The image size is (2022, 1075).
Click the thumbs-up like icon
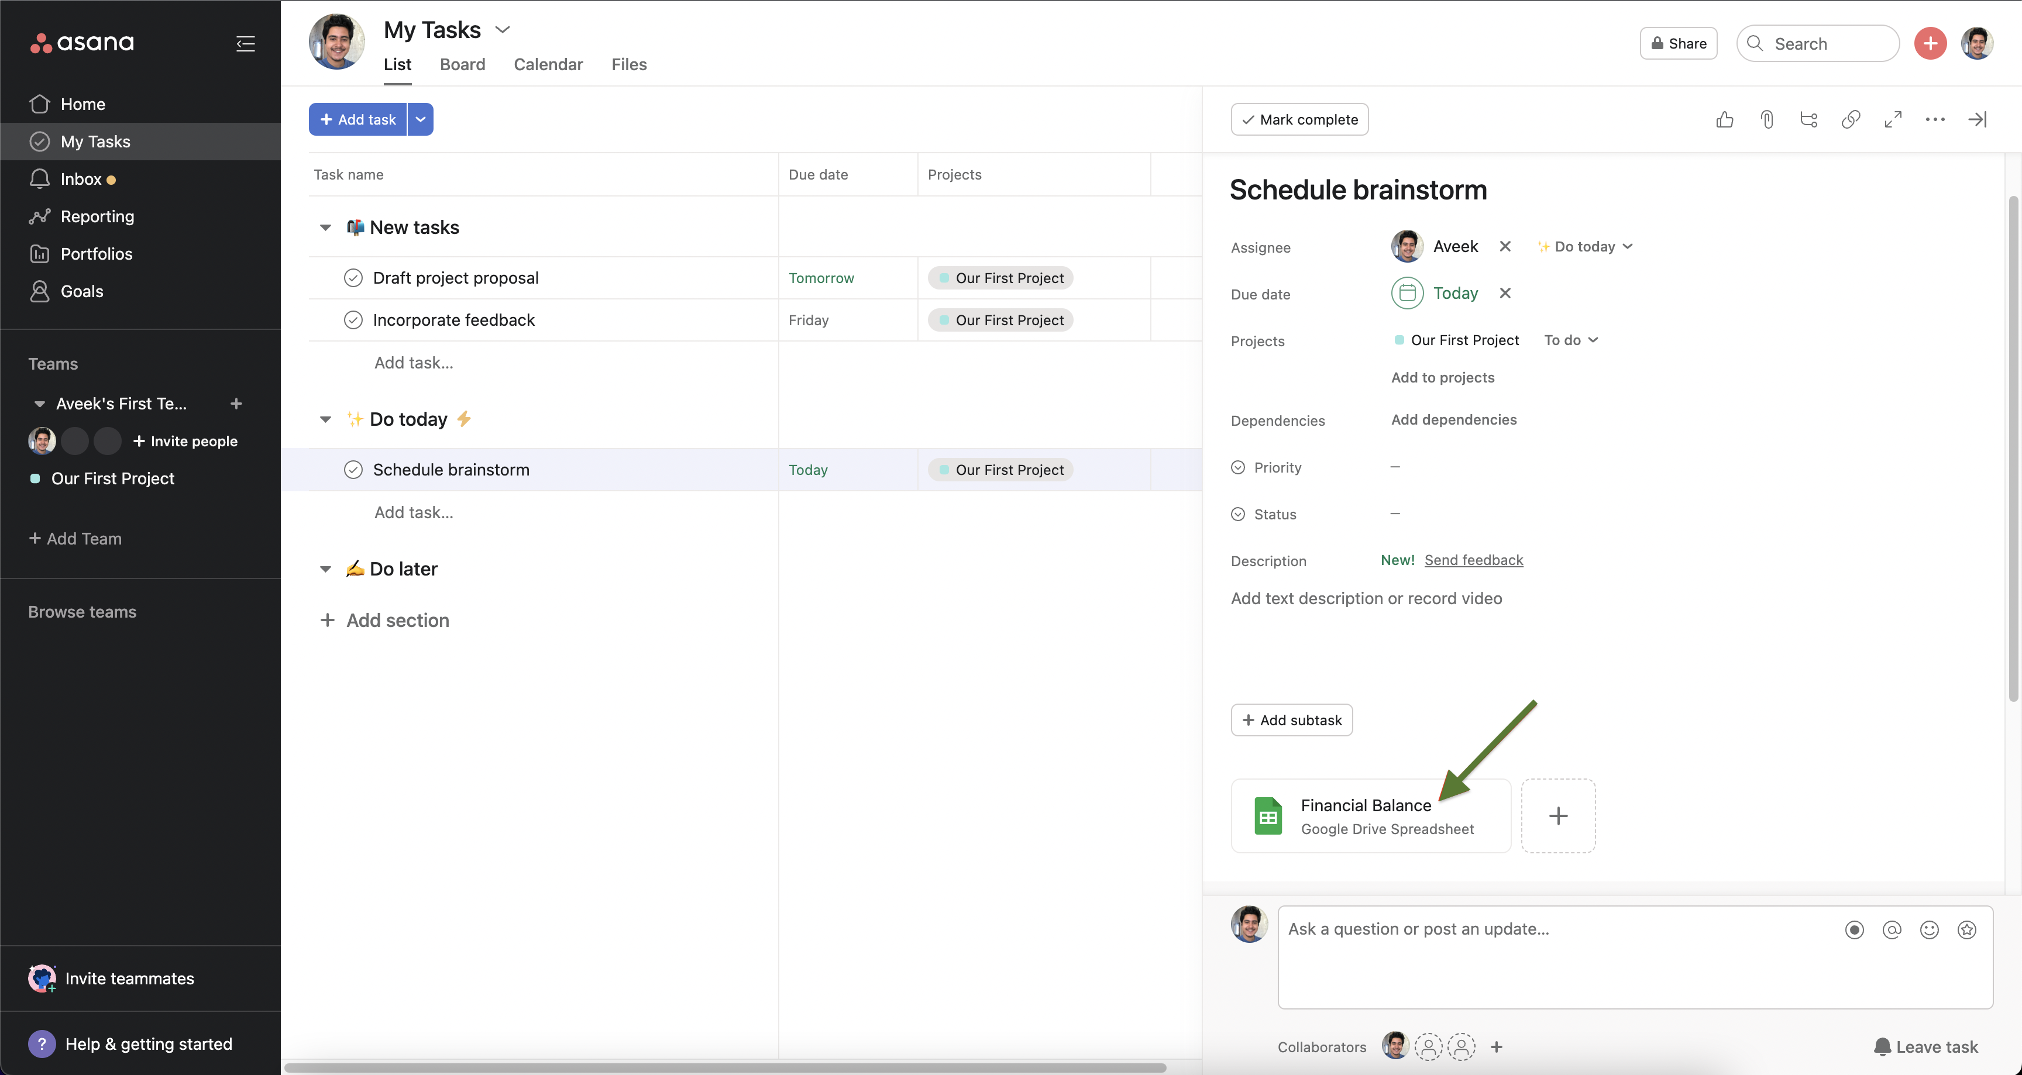[1725, 119]
